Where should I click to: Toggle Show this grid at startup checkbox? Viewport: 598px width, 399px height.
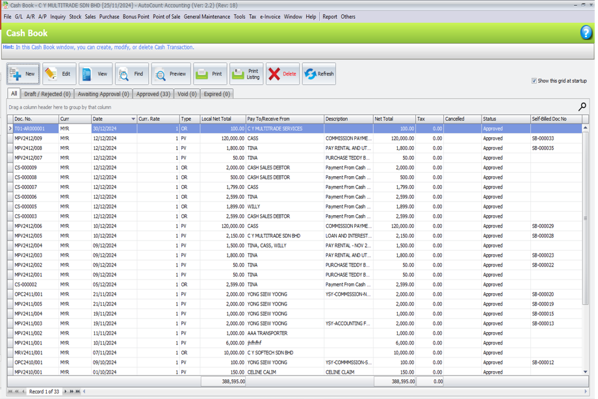[534, 81]
